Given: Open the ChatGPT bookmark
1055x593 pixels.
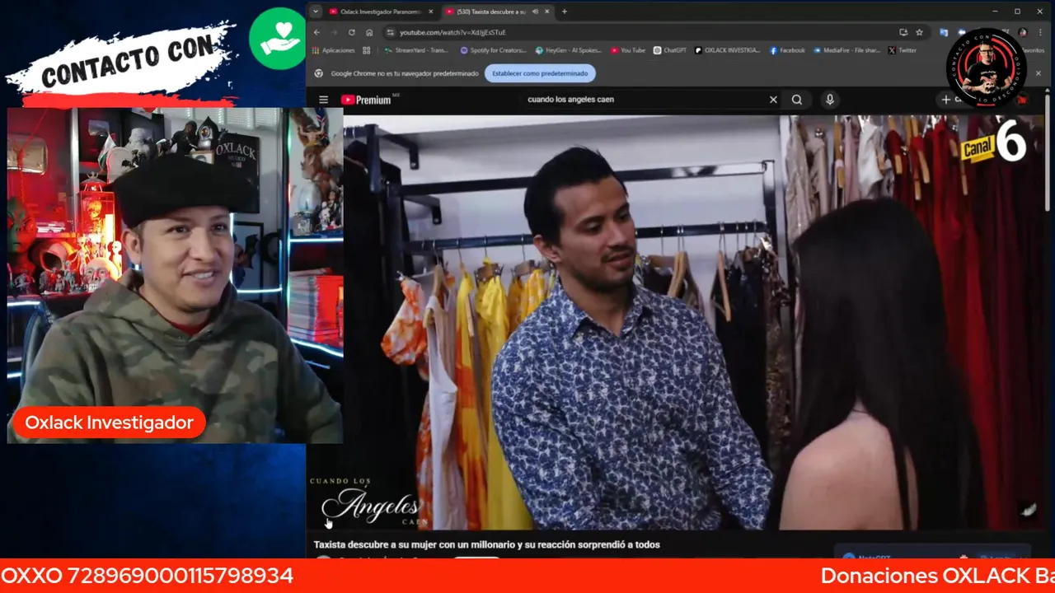Looking at the screenshot, I should point(669,50).
